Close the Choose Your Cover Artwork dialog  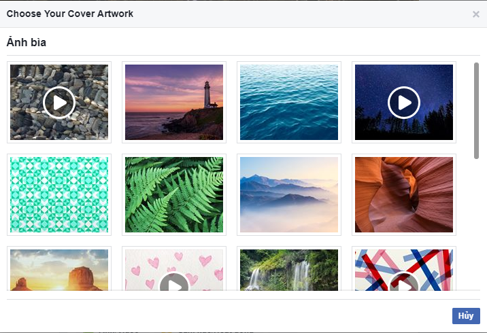476,14
